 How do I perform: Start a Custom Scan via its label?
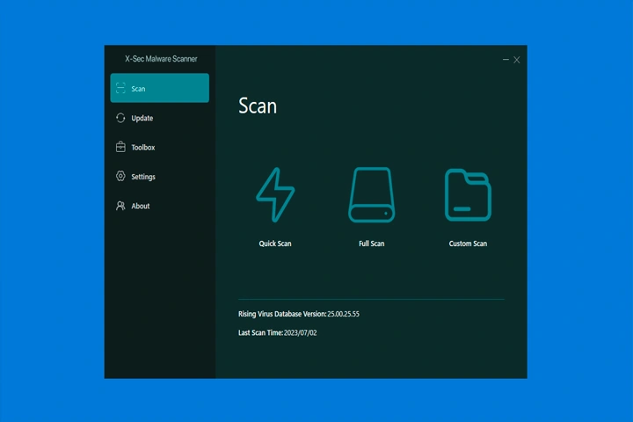tap(468, 244)
